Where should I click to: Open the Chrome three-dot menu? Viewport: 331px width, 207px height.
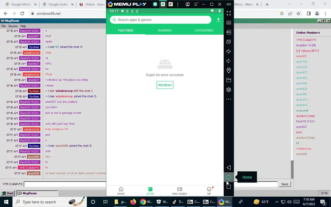(325, 13)
